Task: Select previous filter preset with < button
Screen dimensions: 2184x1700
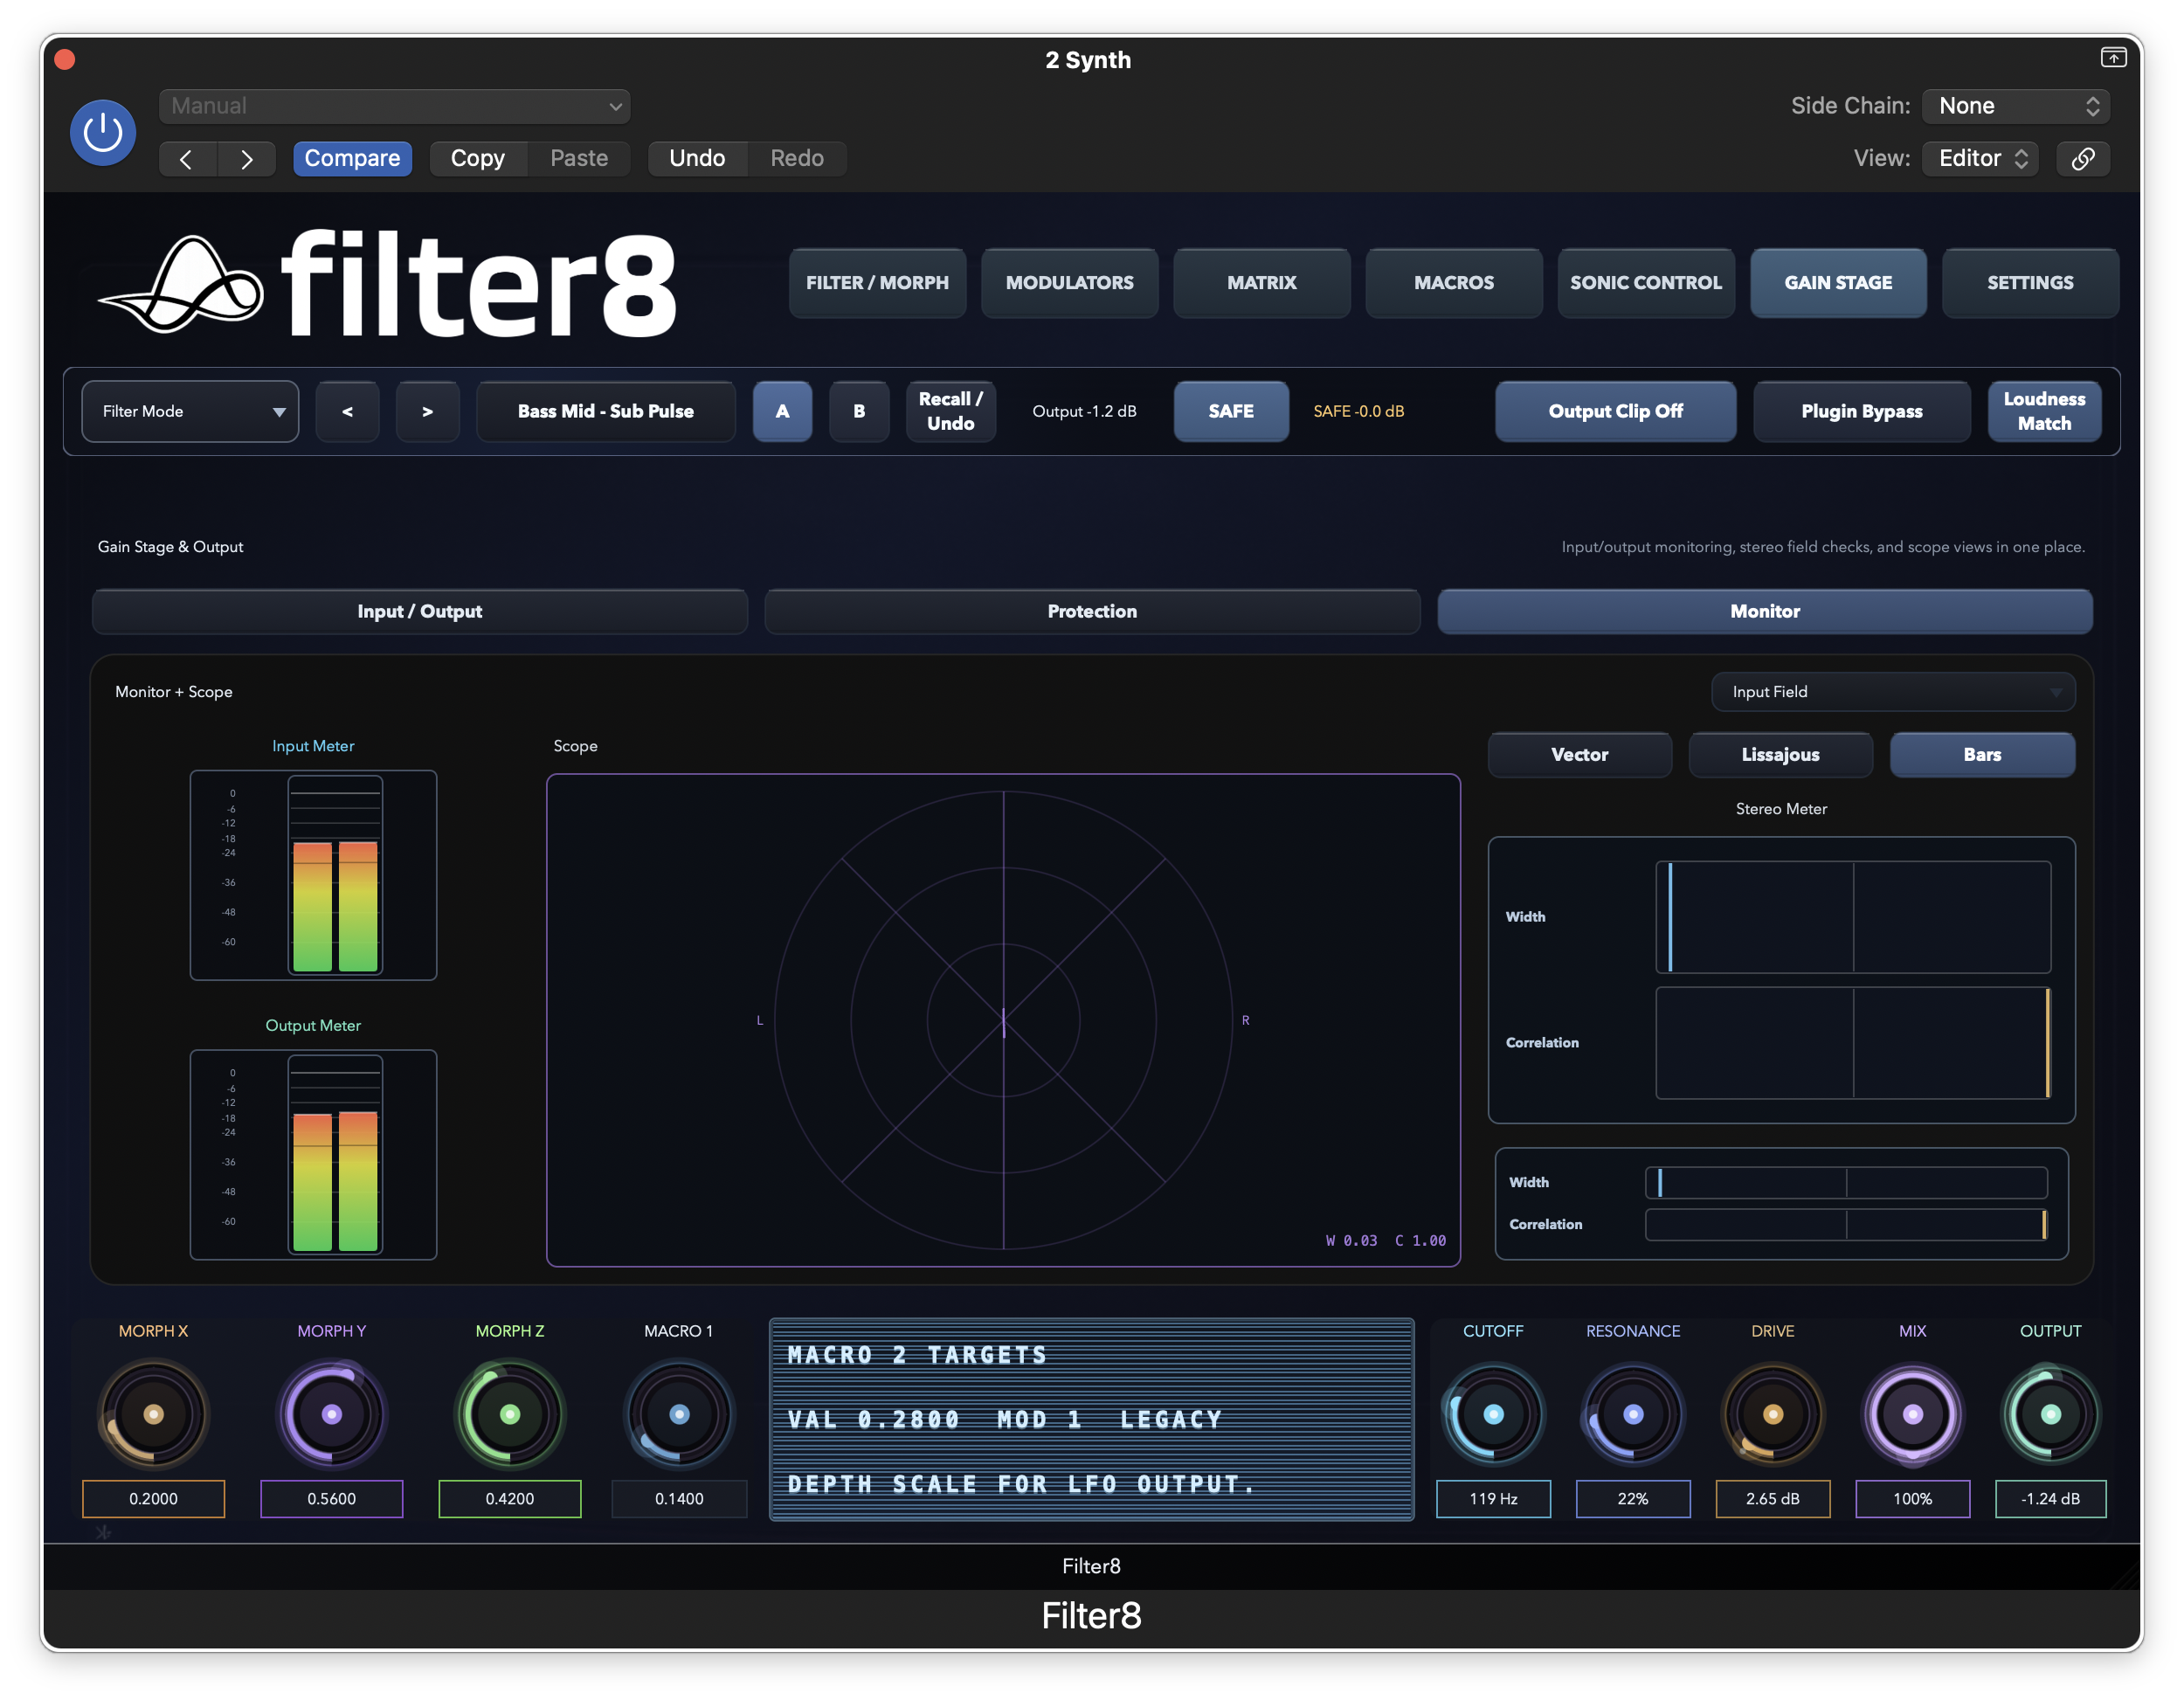Action: tap(347, 411)
